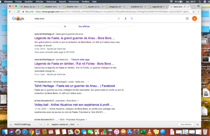Open the downloaded meghan-markle html file
210x136 pixels.
tap(63, 124)
